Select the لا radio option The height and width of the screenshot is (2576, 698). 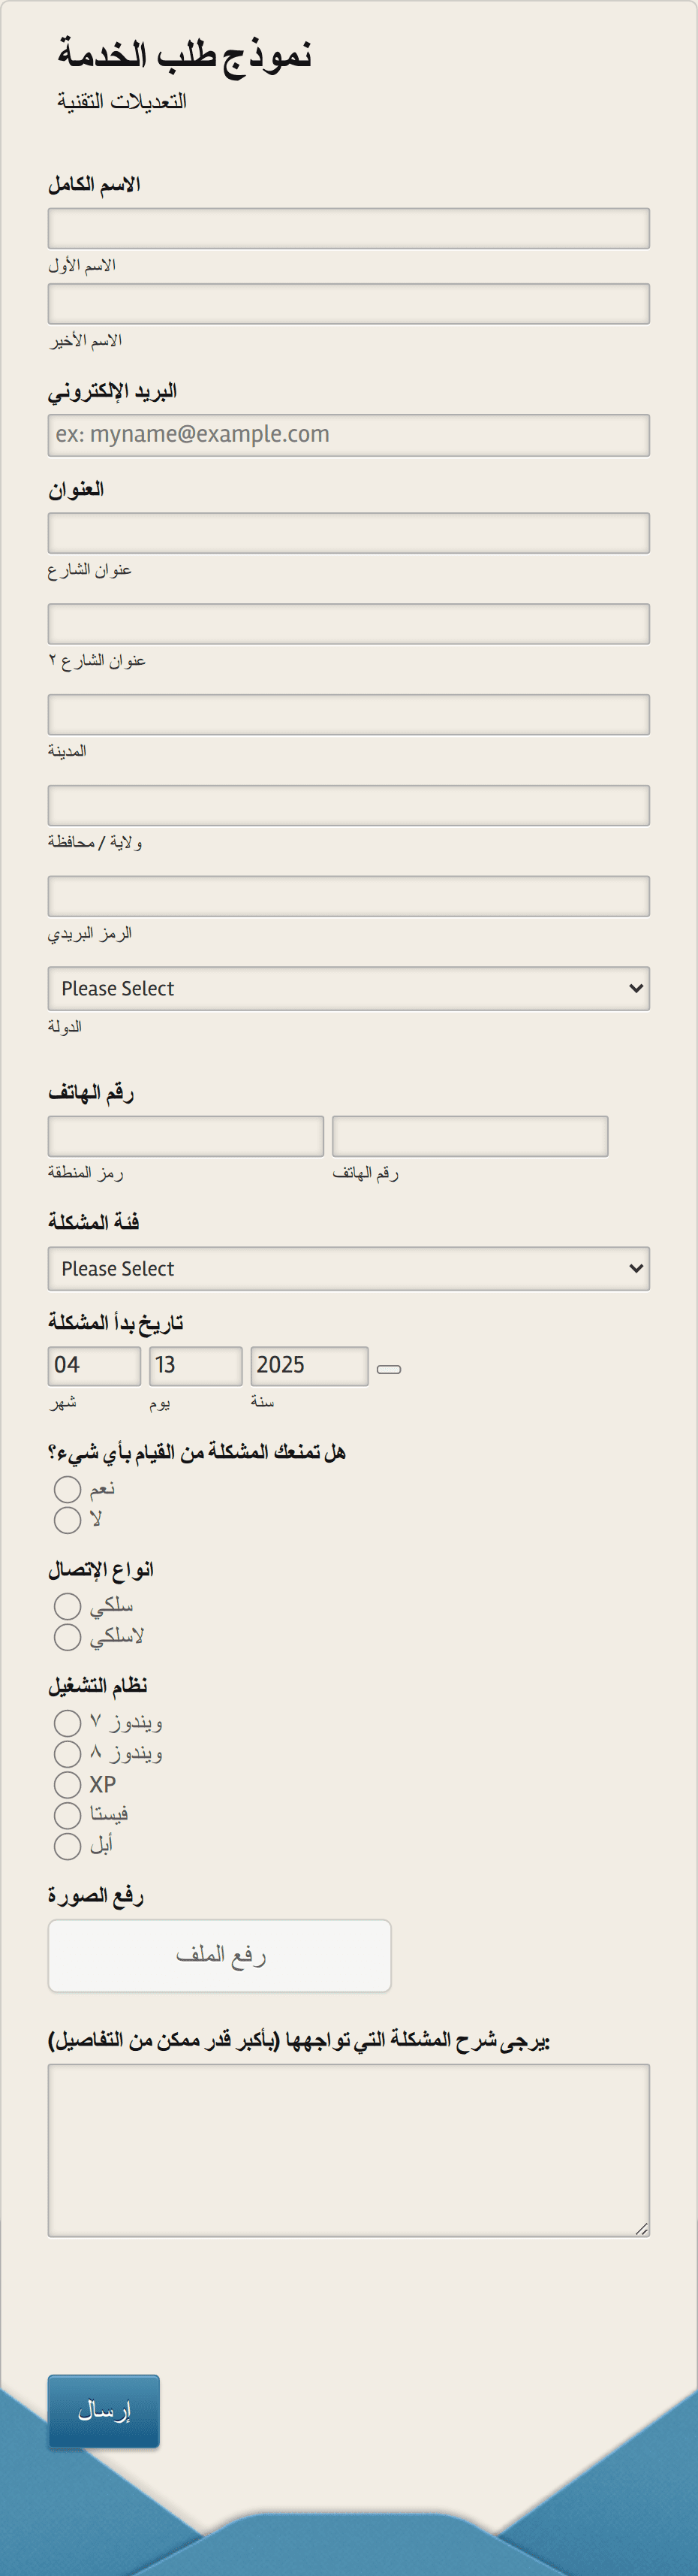tap(67, 1520)
